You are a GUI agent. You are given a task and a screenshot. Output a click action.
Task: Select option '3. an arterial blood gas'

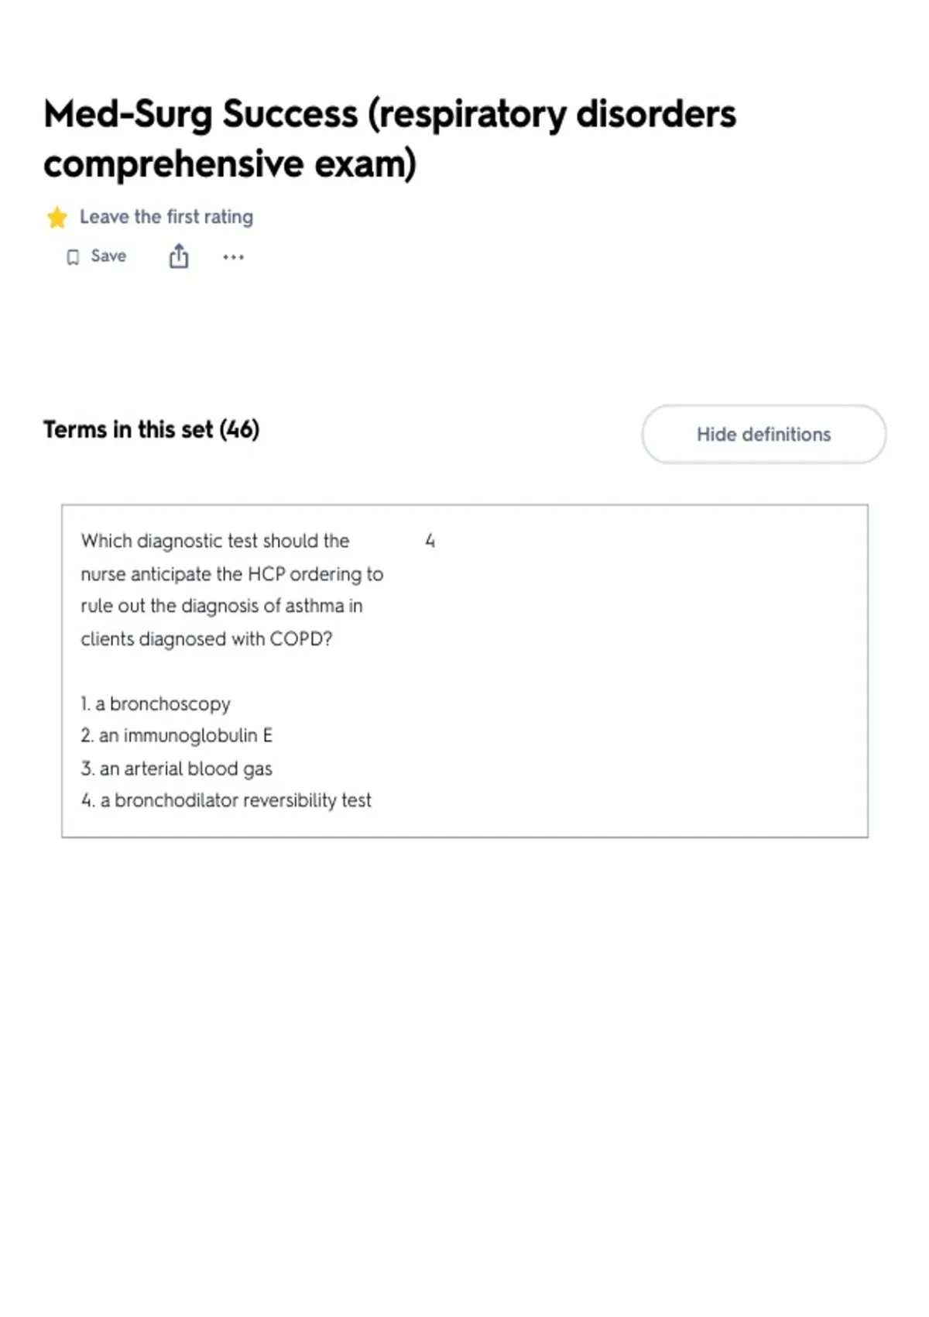point(177,769)
